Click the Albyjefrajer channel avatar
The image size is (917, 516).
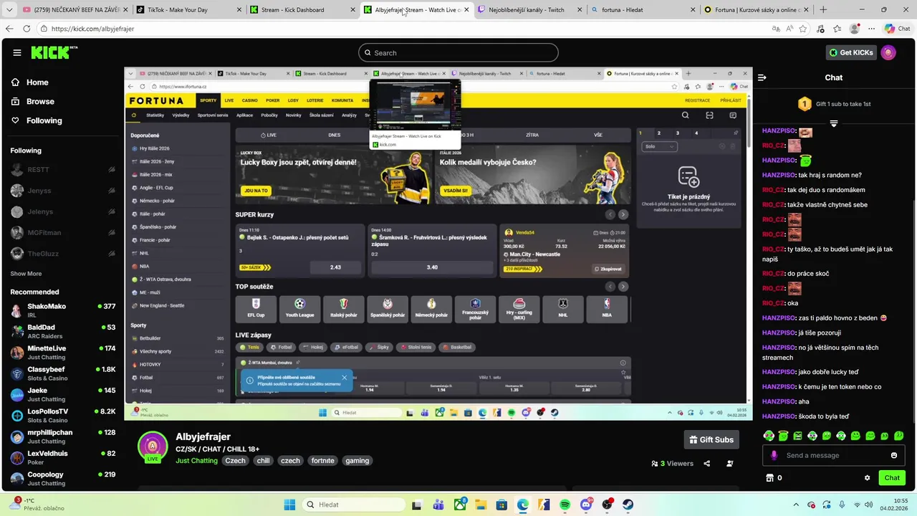click(x=153, y=446)
